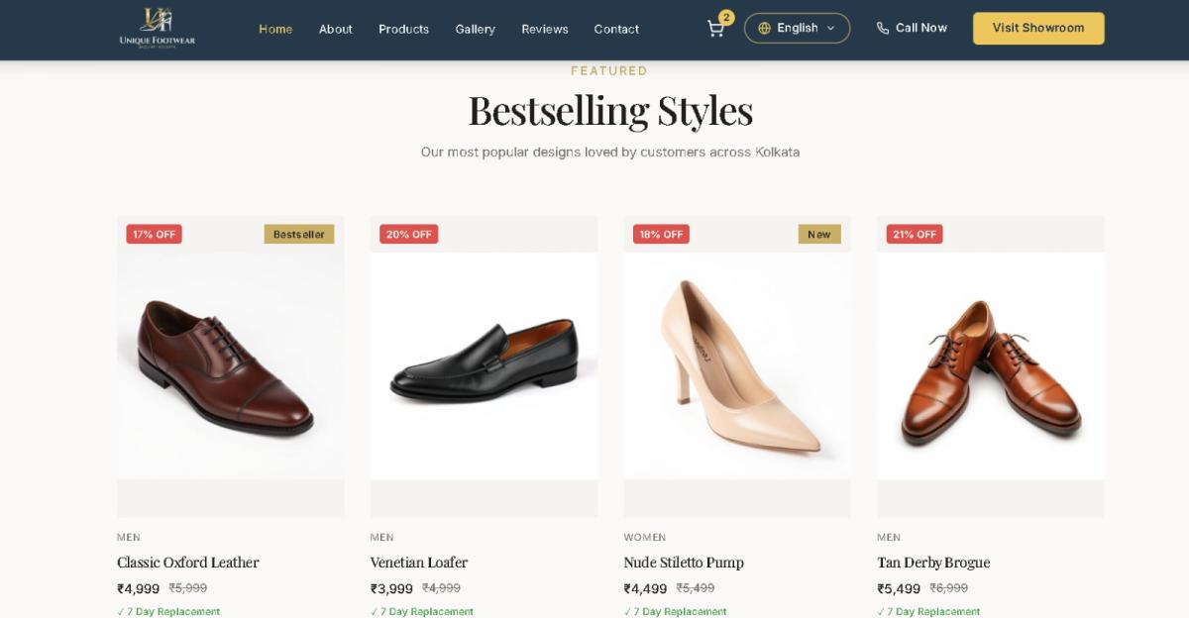Open the Reviews nav link

(545, 30)
